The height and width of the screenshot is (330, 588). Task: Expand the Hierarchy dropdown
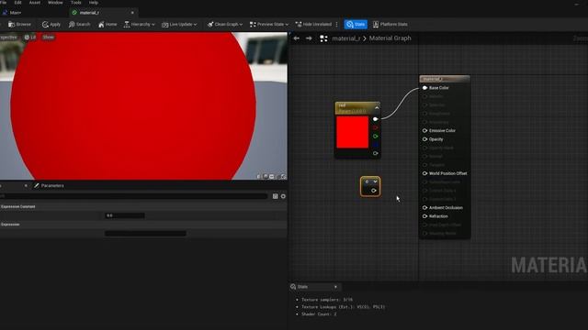coord(139,25)
